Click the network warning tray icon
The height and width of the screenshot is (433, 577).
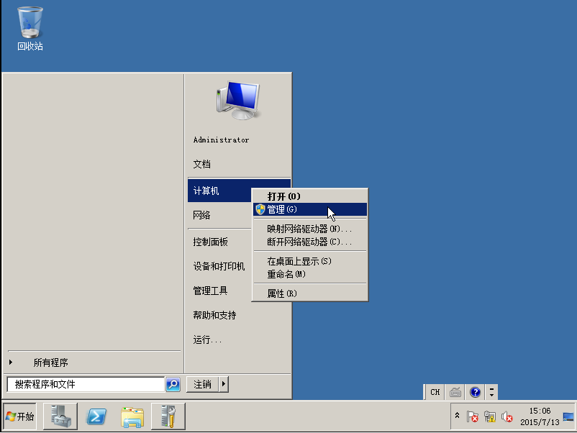point(490,416)
